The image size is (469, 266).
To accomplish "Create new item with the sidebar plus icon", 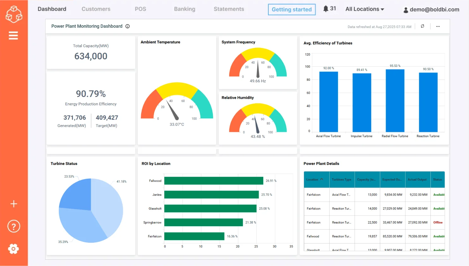I will (14, 204).
